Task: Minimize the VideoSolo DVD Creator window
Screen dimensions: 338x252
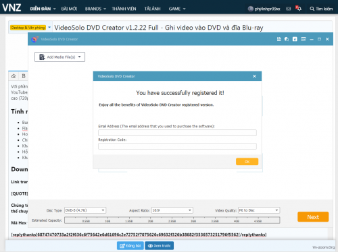Action: click(x=312, y=39)
